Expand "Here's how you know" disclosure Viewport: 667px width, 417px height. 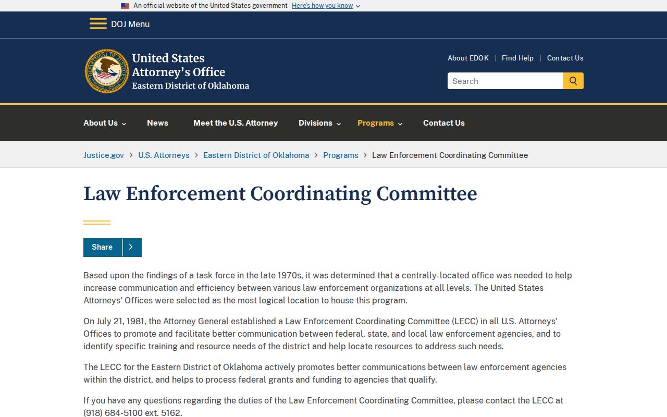326,6
